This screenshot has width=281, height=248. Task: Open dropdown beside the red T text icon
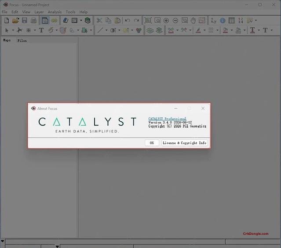(259, 30)
